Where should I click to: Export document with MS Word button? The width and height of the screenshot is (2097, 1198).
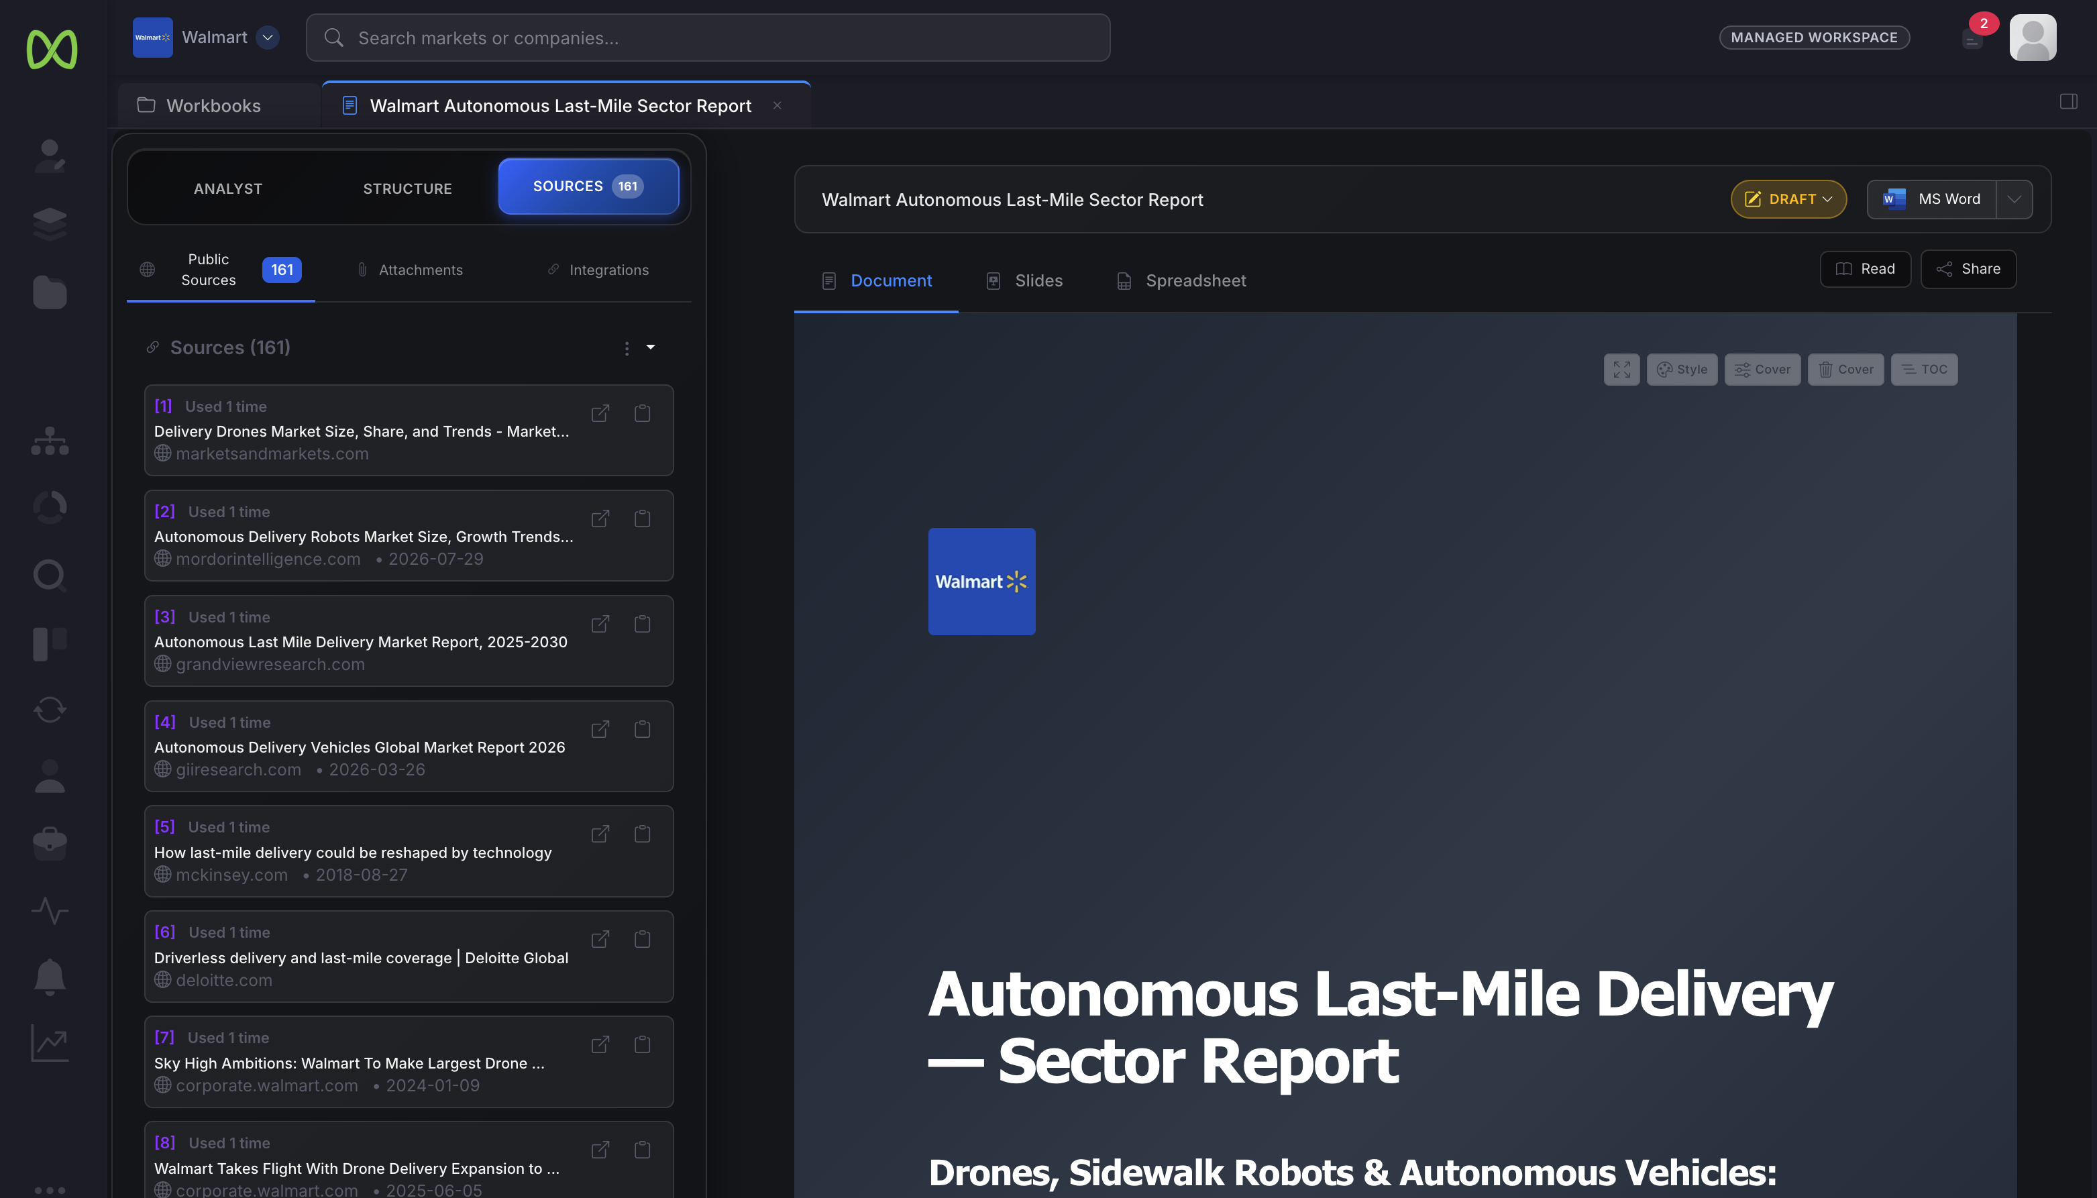click(1932, 199)
